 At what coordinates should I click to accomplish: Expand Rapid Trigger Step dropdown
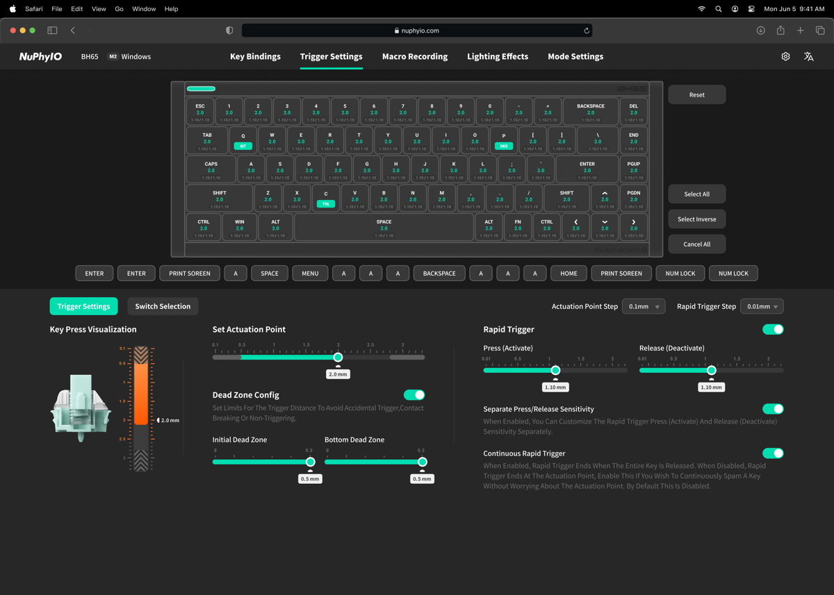coord(762,306)
